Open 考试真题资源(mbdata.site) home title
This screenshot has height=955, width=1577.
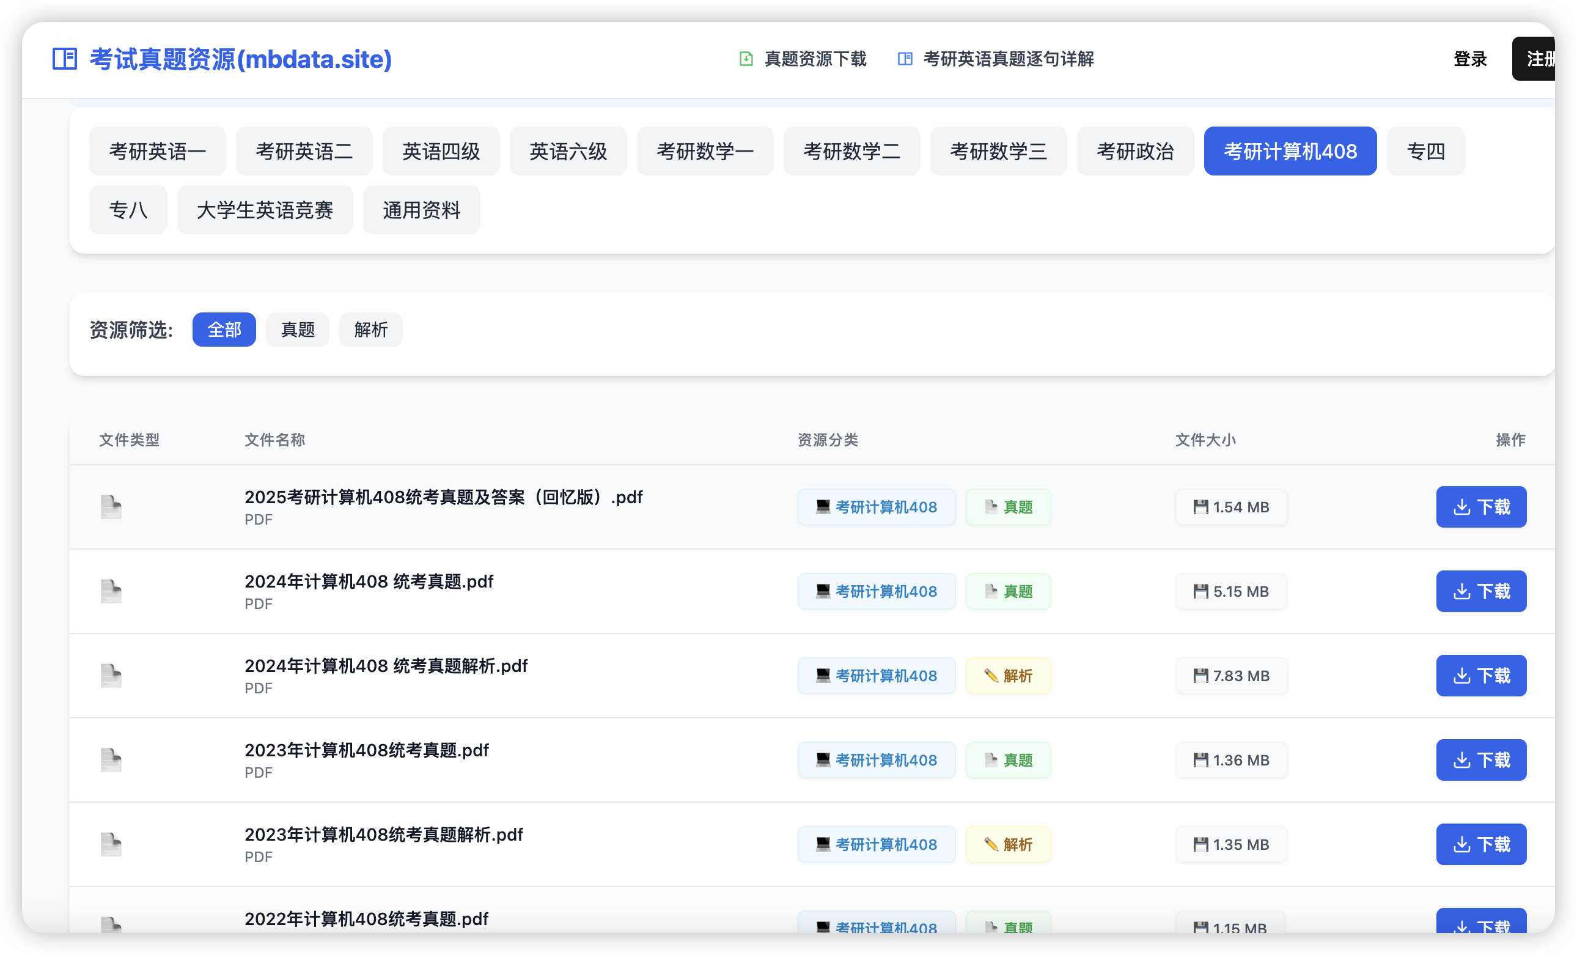coord(240,59)
